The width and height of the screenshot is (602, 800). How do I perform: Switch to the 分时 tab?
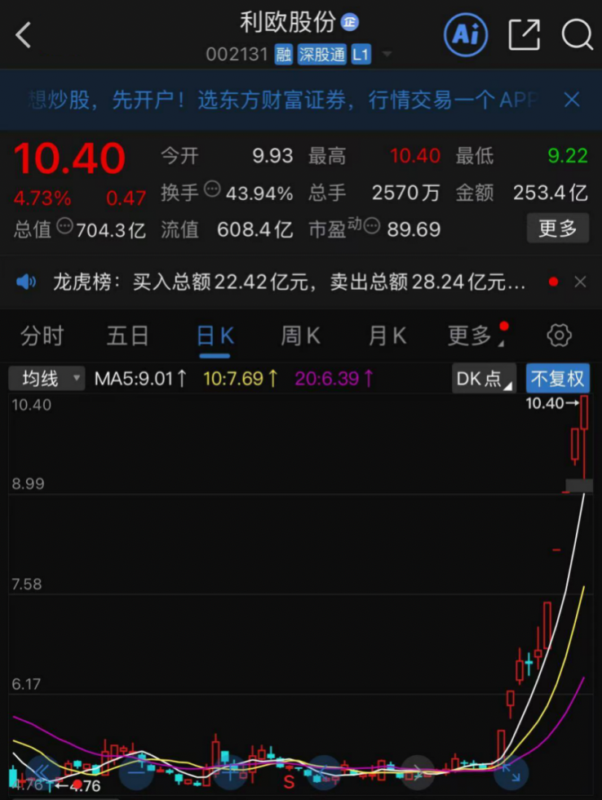pos(42,336)
